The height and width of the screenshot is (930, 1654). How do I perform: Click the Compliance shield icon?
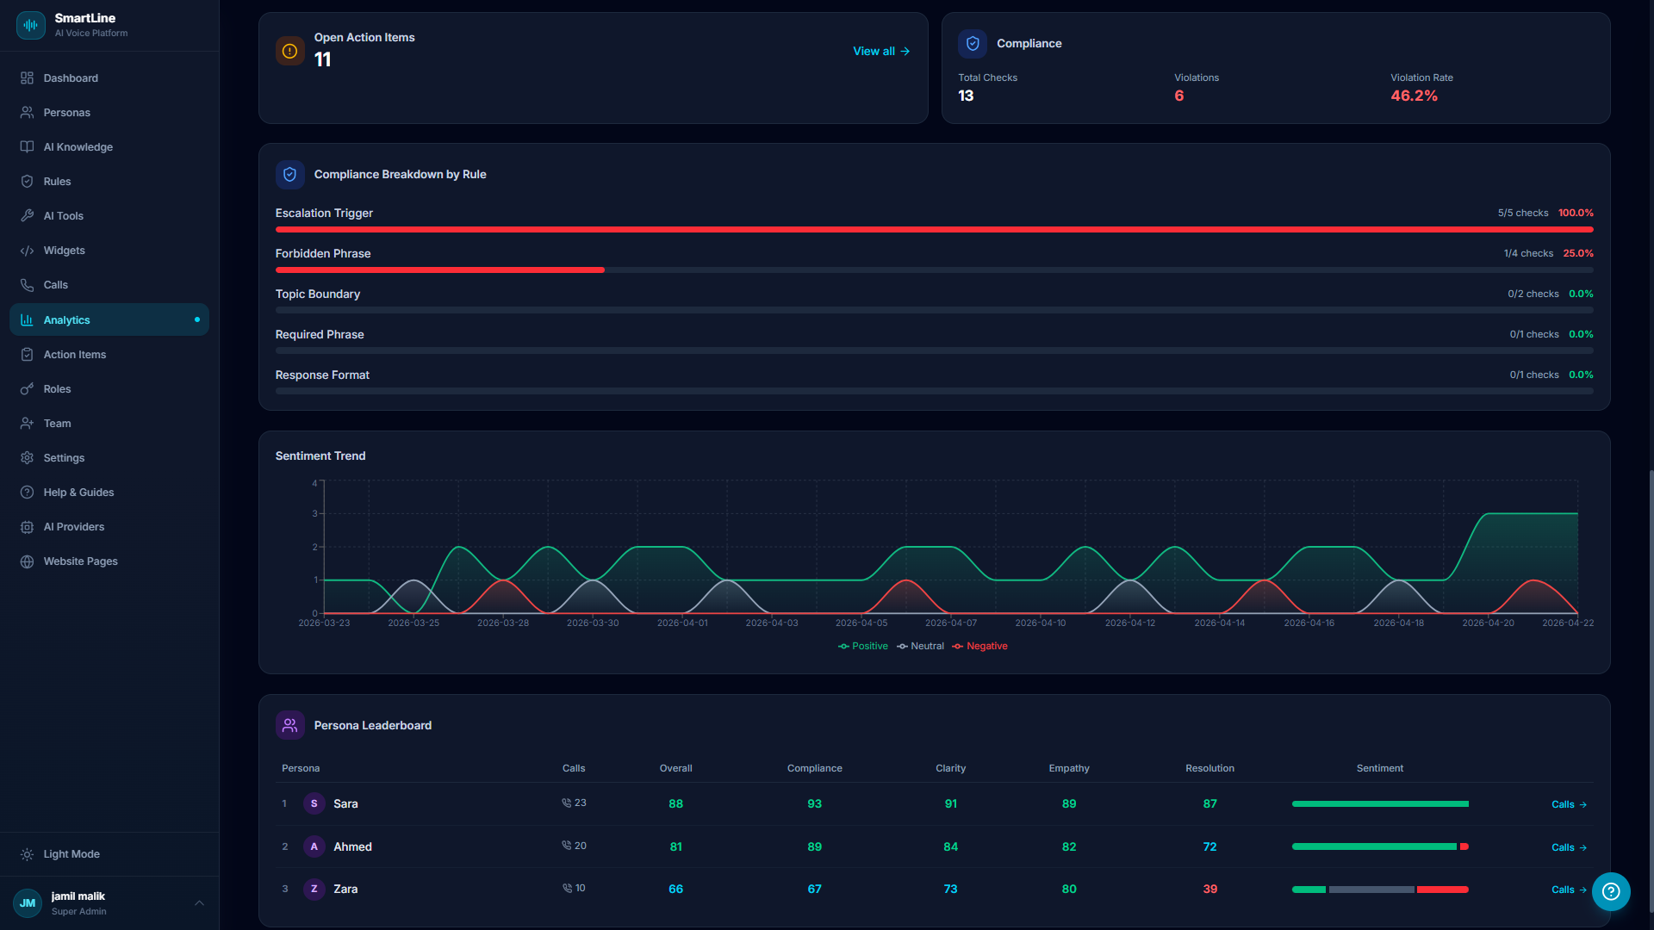point(973,43)
